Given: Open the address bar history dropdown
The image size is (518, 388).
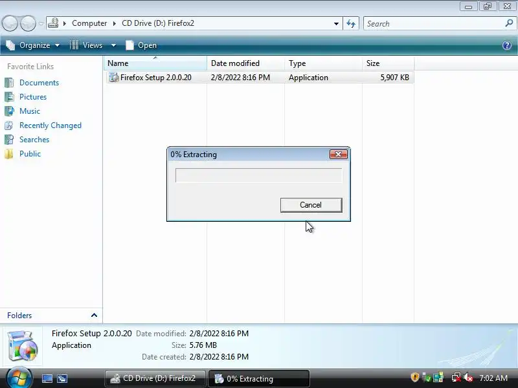Looking at the screenshot, I should click(x=336, y=24).
